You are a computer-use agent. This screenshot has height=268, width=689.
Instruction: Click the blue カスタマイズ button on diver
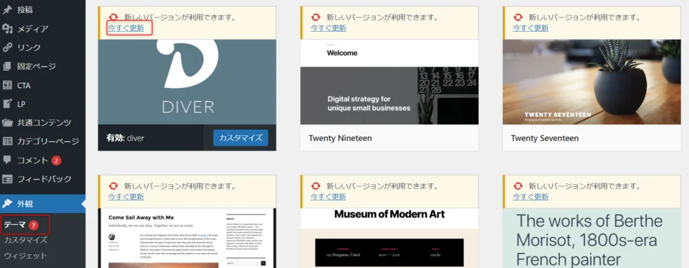(240, 138)
